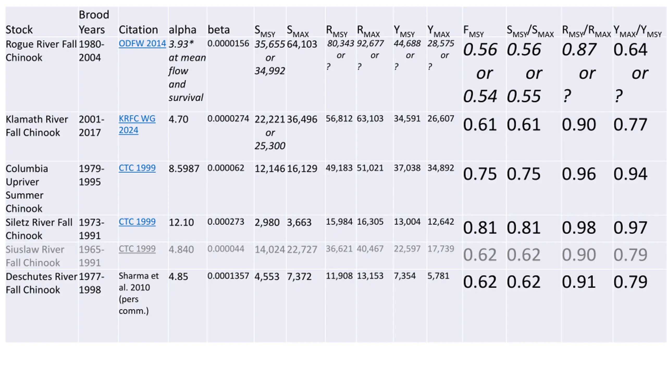Click SMAX value 64,103

coord(302,44)
